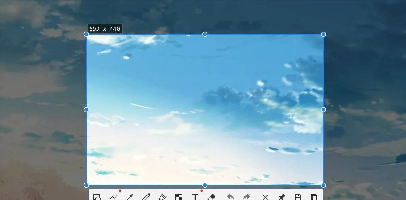Image resolution: width=406 pixels, height=200 pixels.
Task: Select the polyline tool
Action: pyautogui.click(x=114, y=197)
